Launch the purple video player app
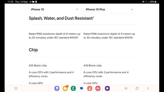This screenshot has width=164, height=92. (107, 88)
